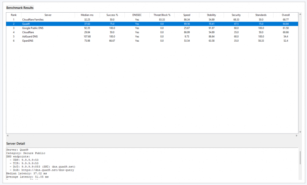Click the DoT endpoint line in details

43,167
